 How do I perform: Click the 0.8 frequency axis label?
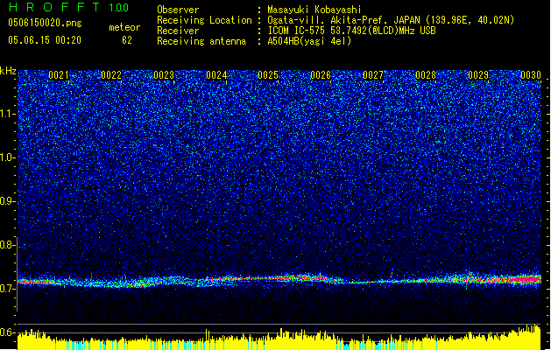(7, 245)
